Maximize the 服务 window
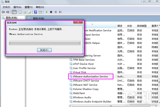Viewport: 160px width, 107px height. (150, 1)
